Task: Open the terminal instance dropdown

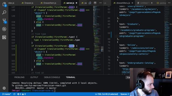Action: (x=128, y=77)
